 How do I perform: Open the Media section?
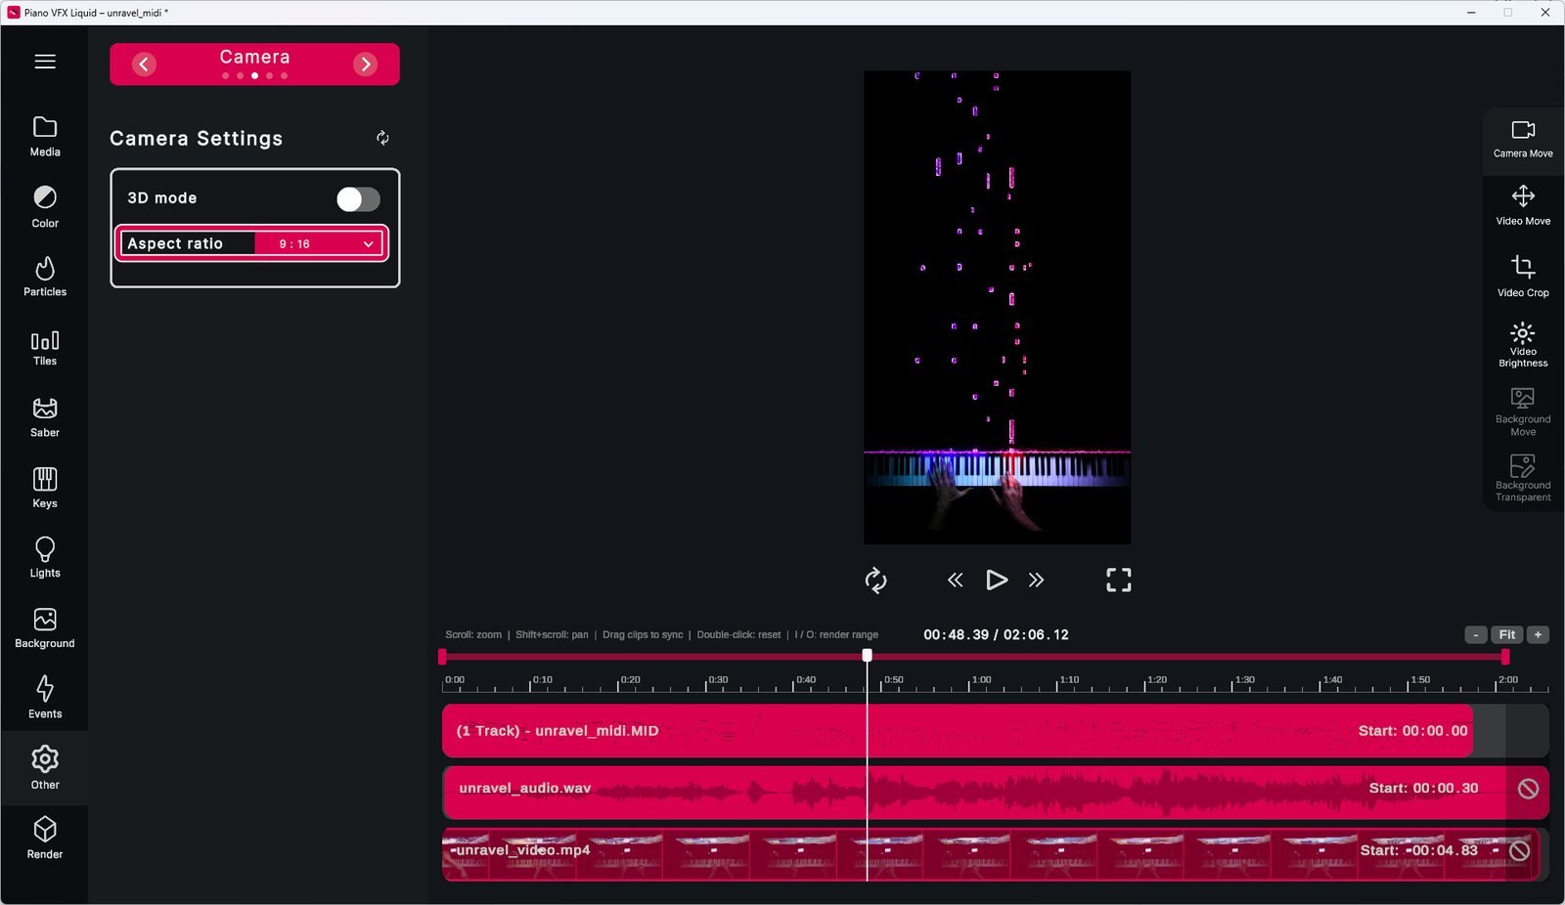click(45, 137)
